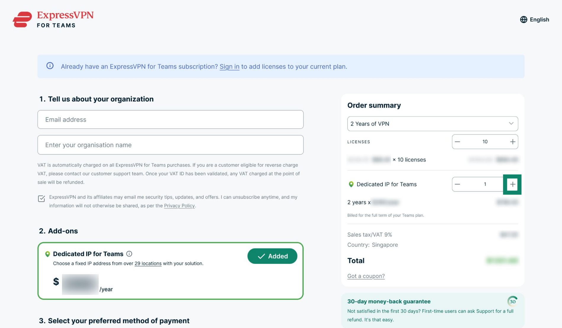This screenshot has width=562, height=328.
Task: Focus the Email address field
Action: 170,119
